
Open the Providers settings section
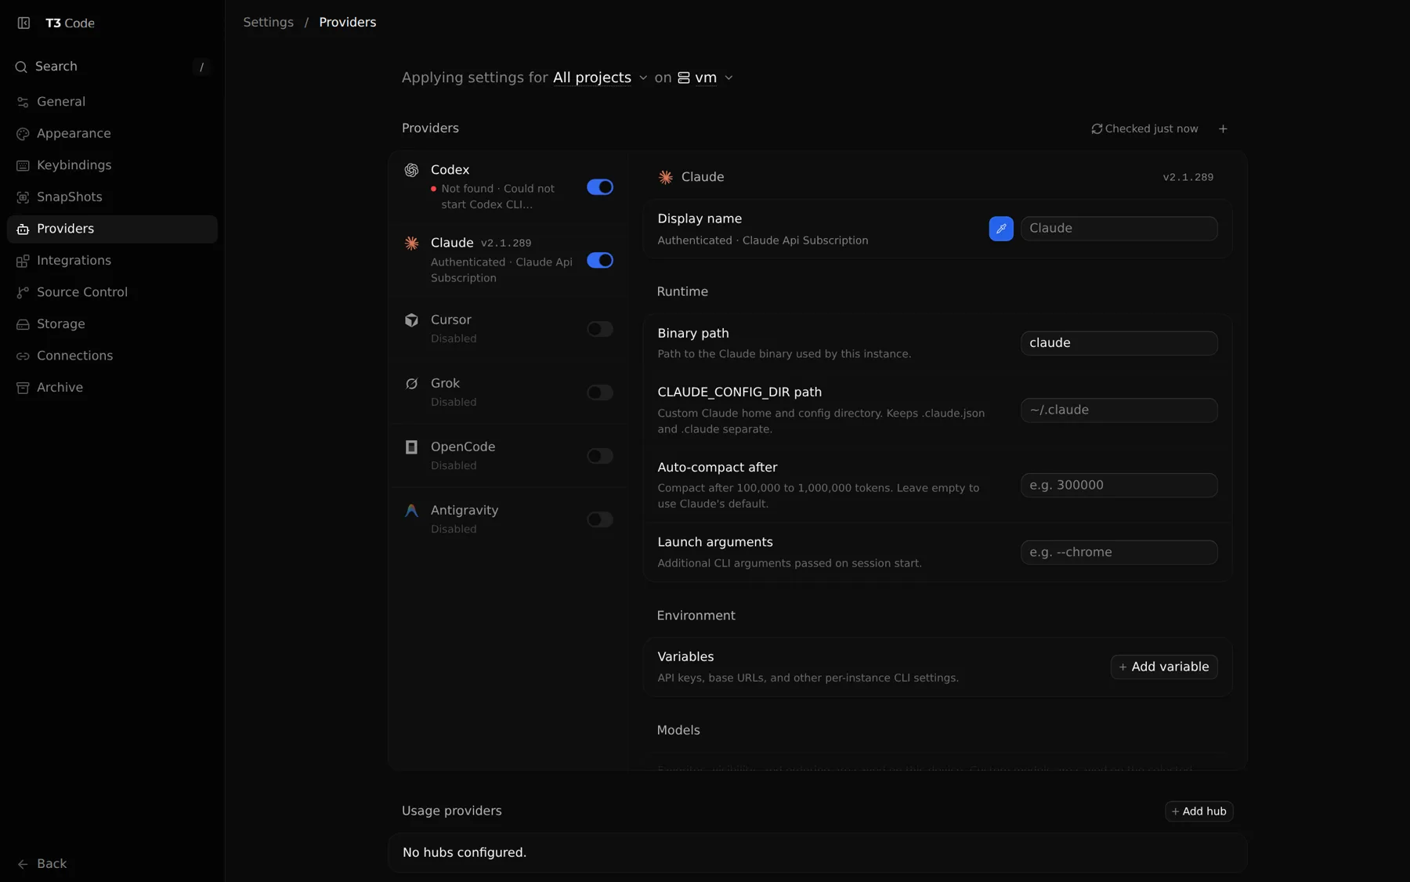(x=112, y=229)
